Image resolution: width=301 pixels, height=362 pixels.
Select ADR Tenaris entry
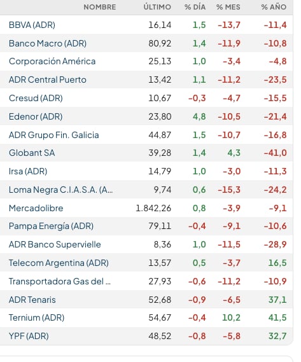click(32, 300)
